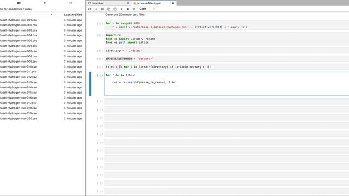Select file Hydrogen-run-009.csv
This screenshot has height=196, width=349.
coord(18,62)
